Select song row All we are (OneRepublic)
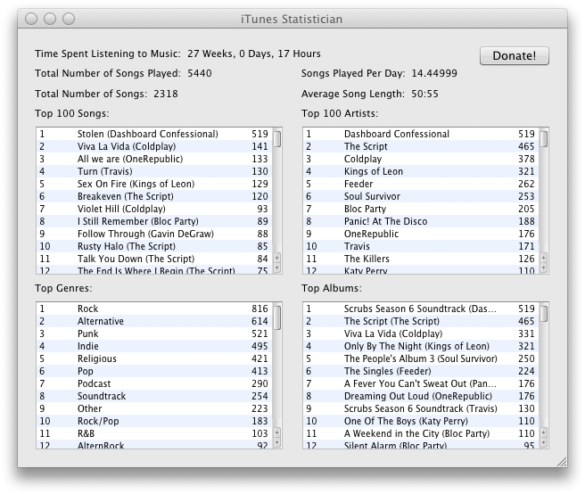 (154, 159)
